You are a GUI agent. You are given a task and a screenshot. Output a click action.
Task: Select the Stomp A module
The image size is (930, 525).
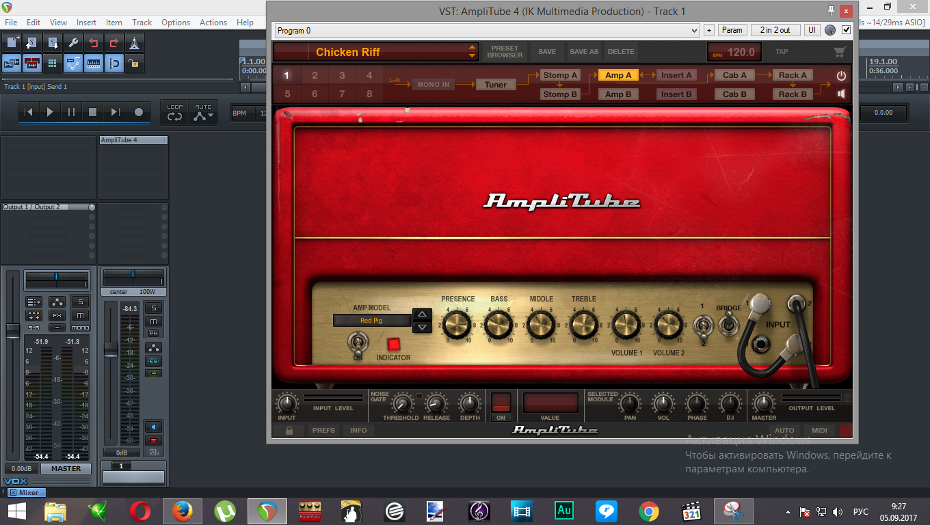click(x=560, y=75)
